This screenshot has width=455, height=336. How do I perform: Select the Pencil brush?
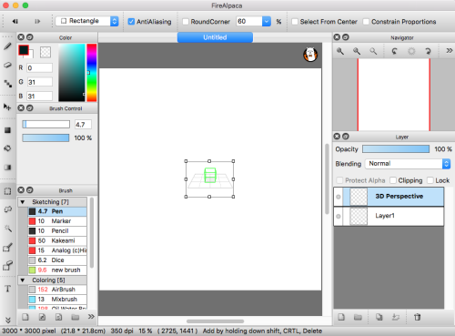[57, 231]
